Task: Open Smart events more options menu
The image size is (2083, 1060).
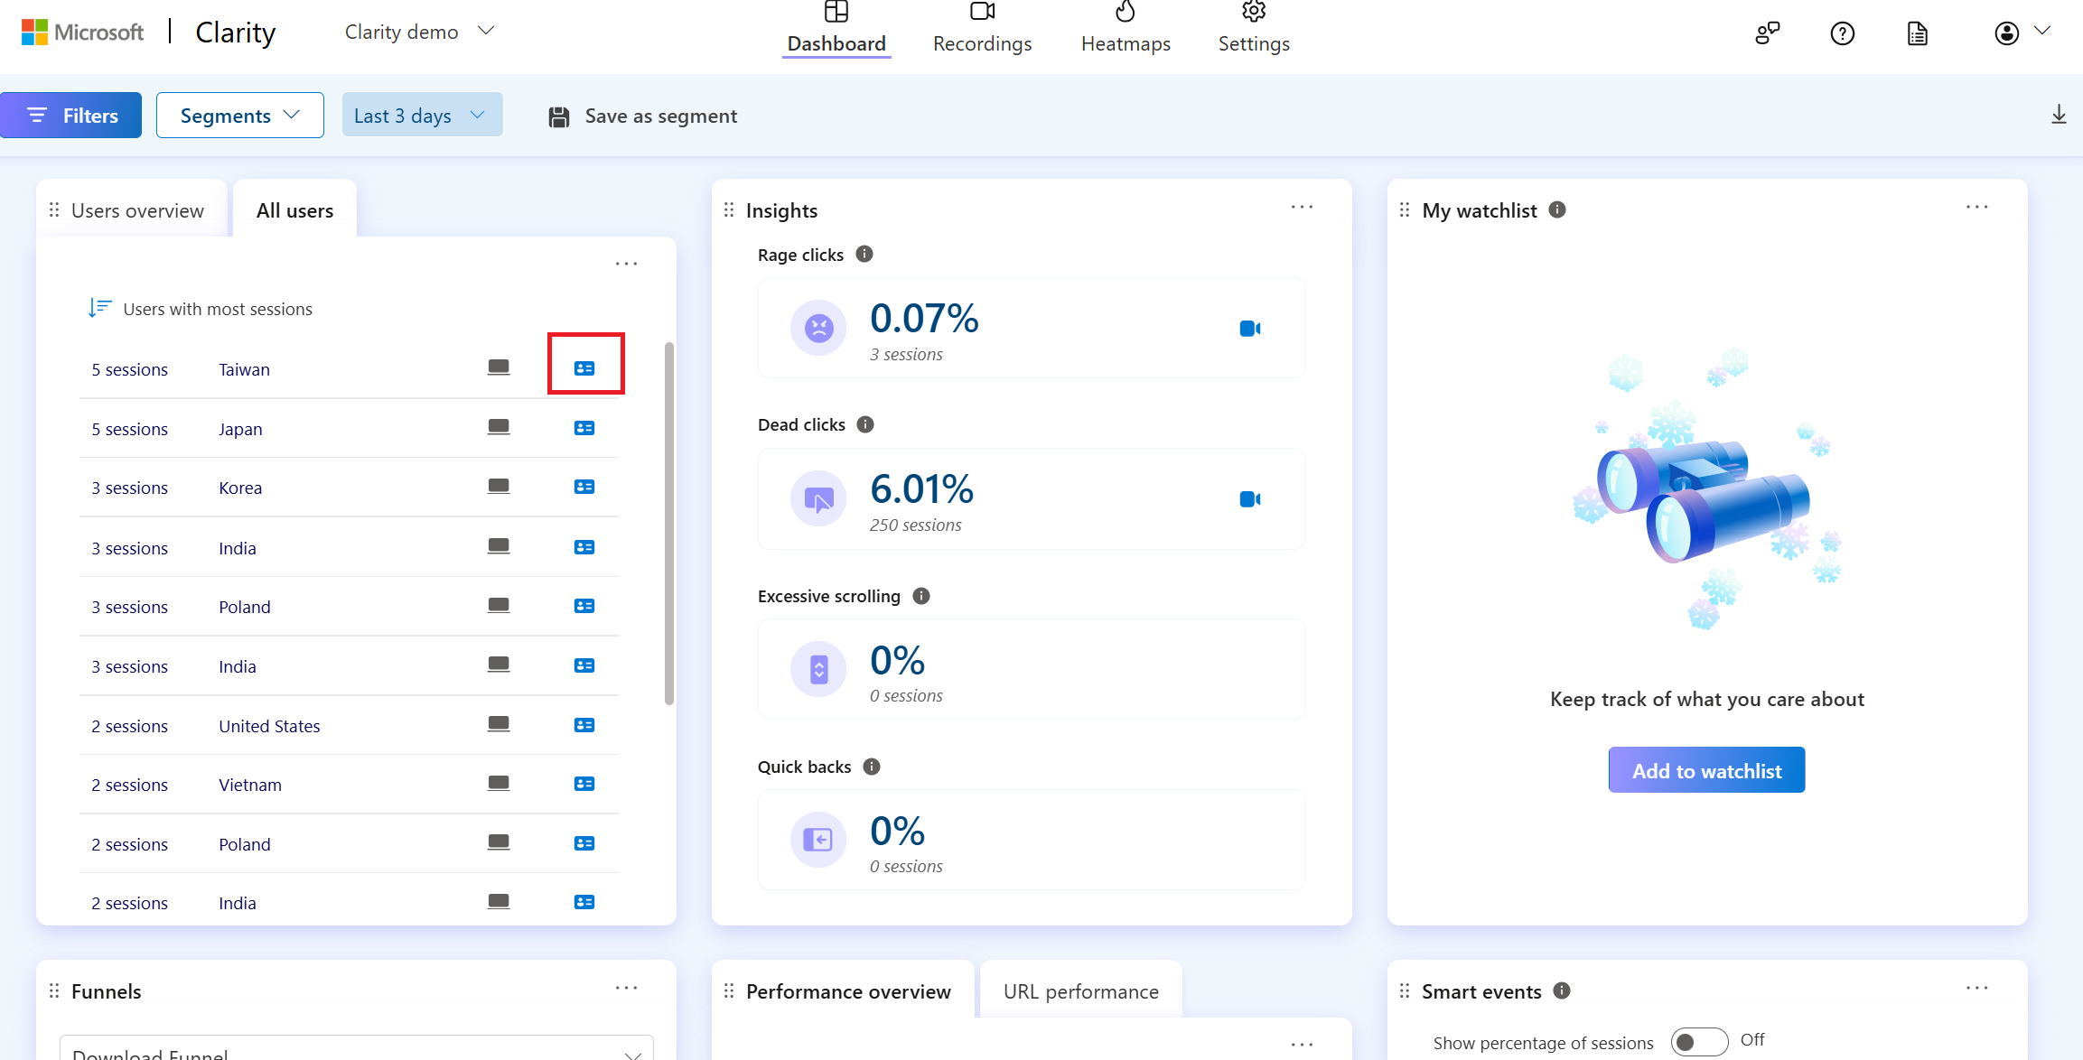Action: click(x=1977, y=988)
